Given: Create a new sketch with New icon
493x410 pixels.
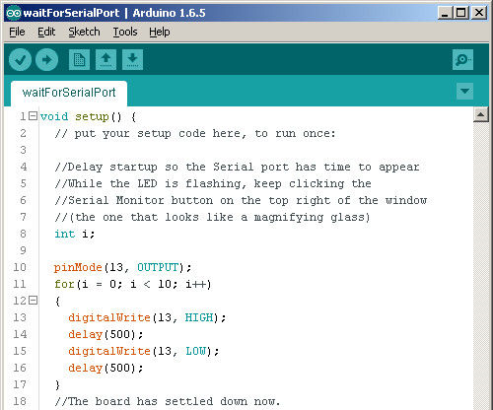Looking at the screenshot, I should (x=79, y=60).
